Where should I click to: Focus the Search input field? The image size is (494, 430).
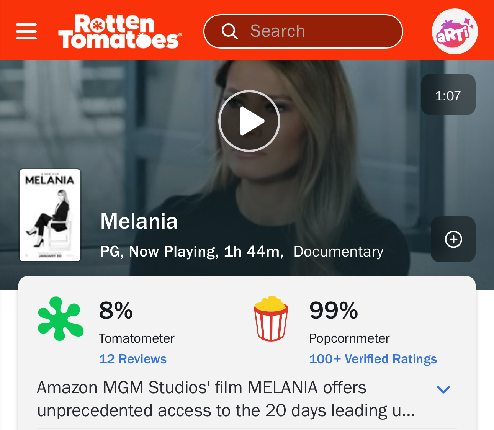pos(303,31)
